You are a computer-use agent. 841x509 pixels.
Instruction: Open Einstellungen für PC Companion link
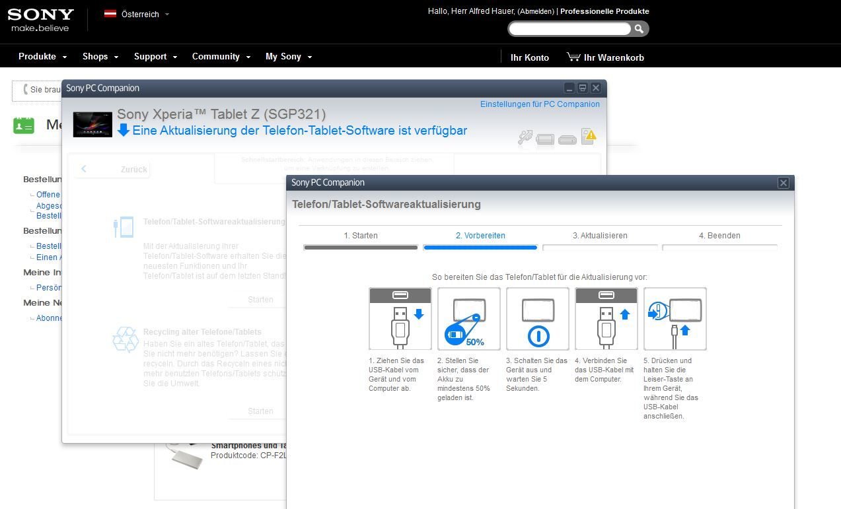pyautogui.click(x=540, y=104)
